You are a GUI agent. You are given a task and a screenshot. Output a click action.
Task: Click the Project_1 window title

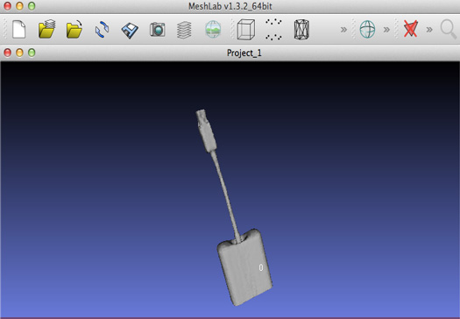(x=244, y=53)
